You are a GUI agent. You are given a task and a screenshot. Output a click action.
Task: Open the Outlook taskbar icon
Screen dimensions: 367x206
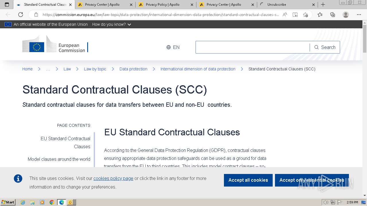[x=70, y=202]
